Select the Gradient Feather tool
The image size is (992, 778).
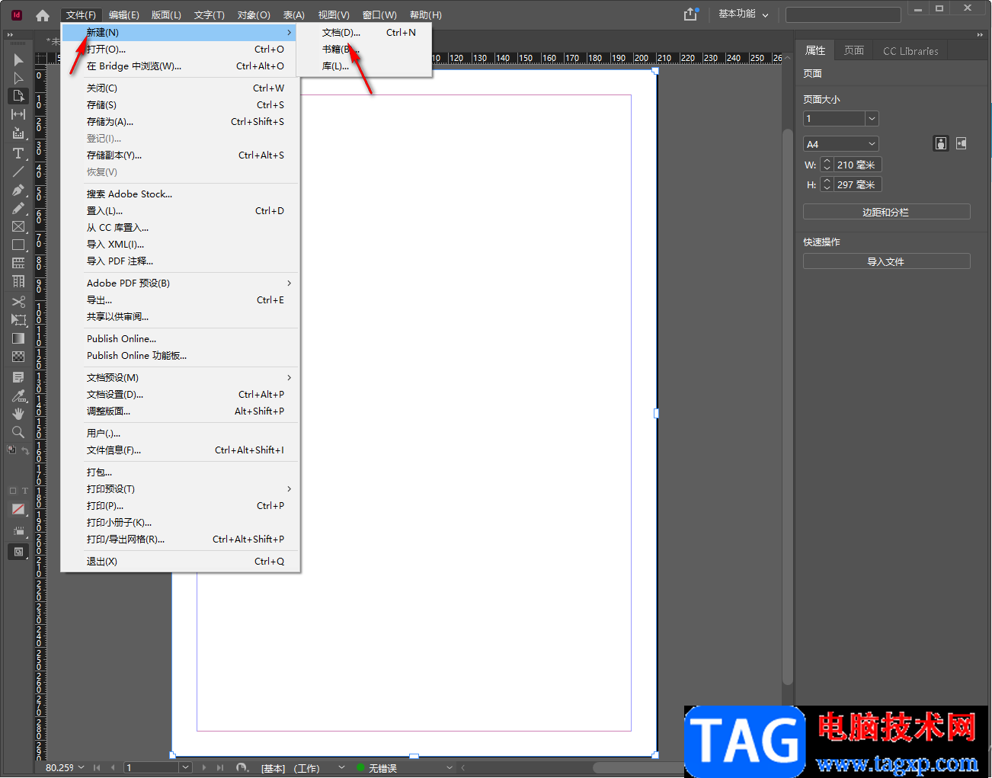click(18, 356)
